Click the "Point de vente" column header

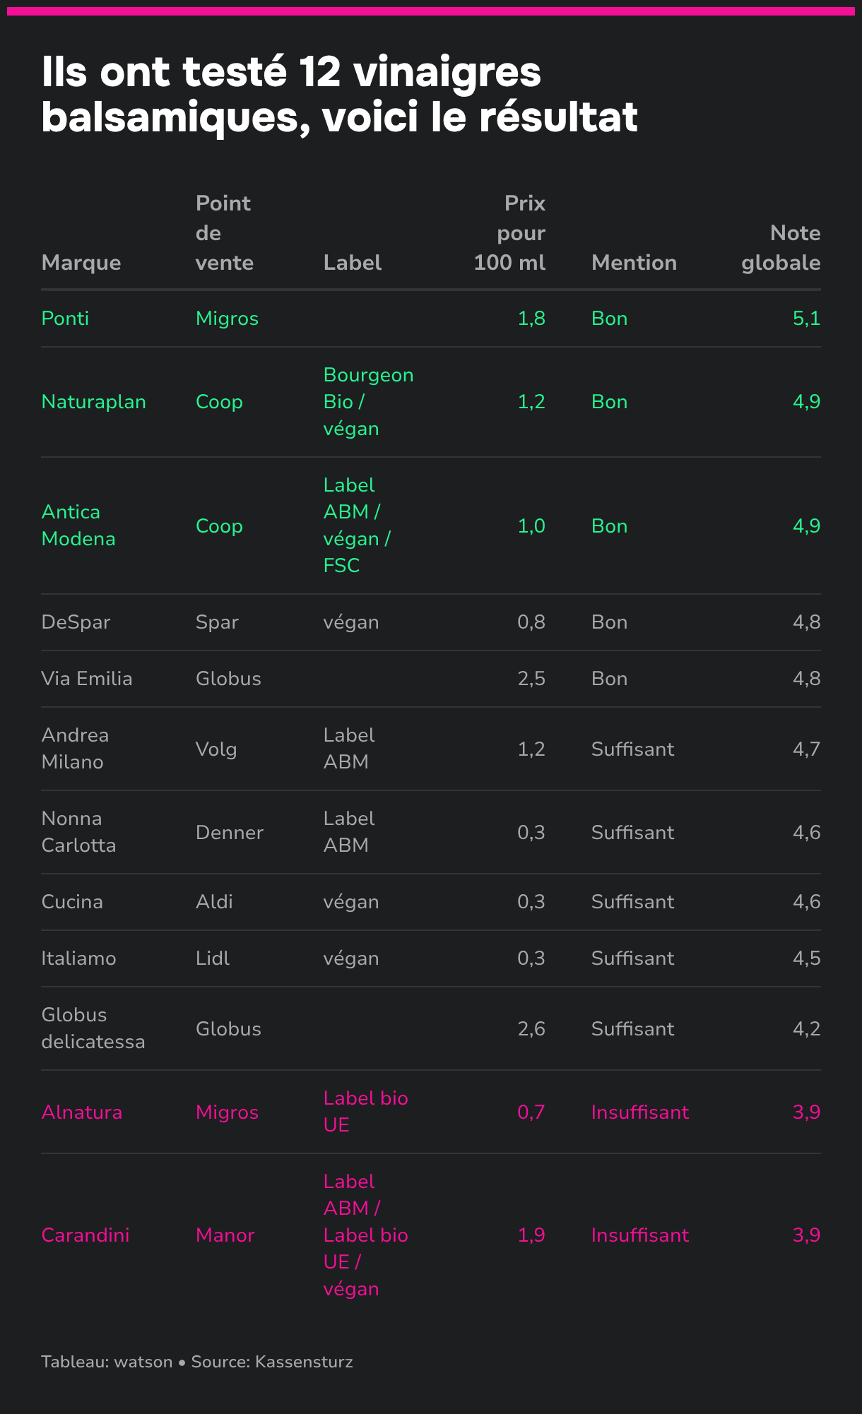(224, 233)
